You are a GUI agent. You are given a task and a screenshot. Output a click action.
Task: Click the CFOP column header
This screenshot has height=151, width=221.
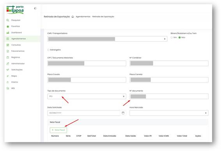pos(79,136)
